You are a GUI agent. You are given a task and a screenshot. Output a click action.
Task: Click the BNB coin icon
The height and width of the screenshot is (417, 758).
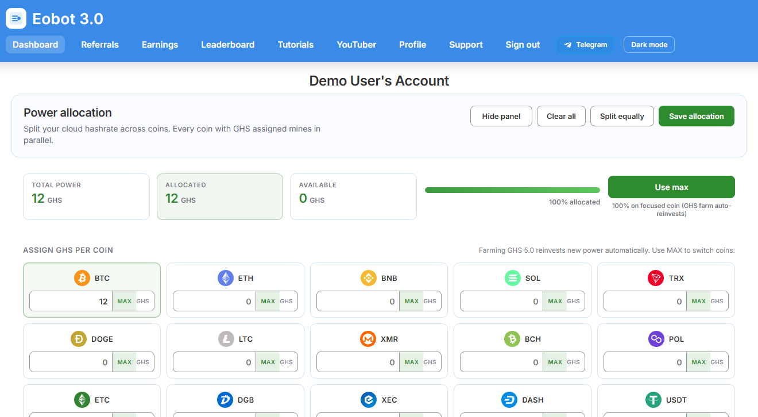click(x=369, y=278)
